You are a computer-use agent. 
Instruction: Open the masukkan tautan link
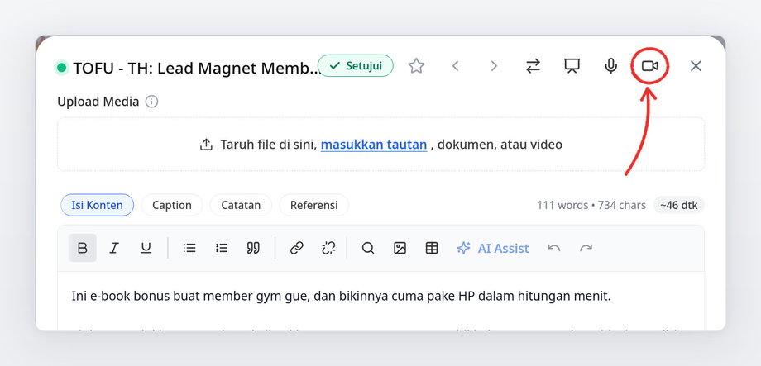click(374, 145)
